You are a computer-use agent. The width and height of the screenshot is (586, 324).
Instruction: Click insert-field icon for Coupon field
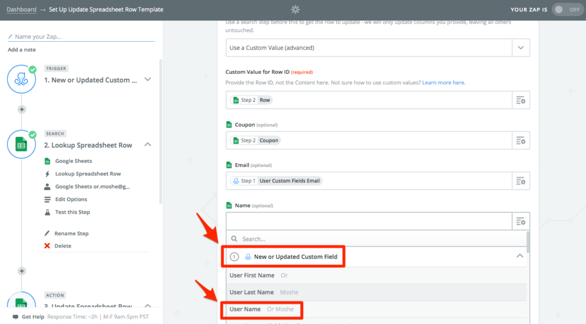pos(520,141)
